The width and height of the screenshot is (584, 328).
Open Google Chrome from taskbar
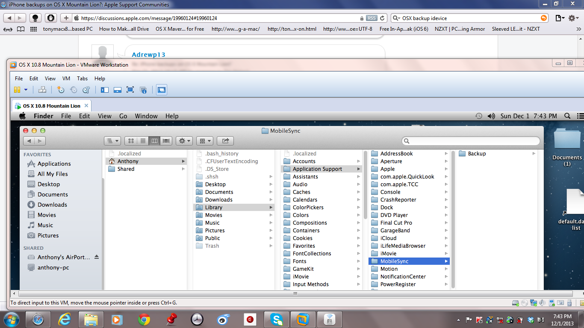[x=144, y=319]
